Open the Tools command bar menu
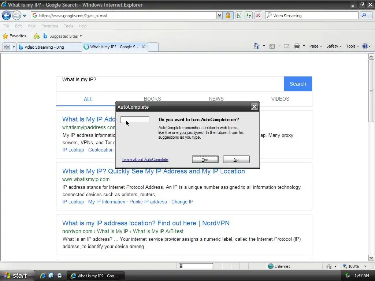Image resolution: width=375 pixels, height=281 pixels. [x=352, y=46]
